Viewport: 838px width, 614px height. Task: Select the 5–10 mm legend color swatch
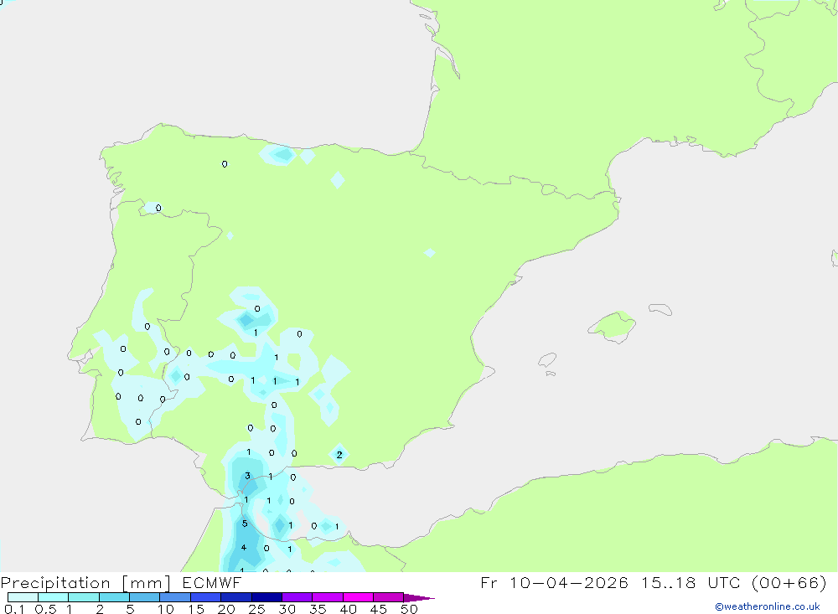145,597
